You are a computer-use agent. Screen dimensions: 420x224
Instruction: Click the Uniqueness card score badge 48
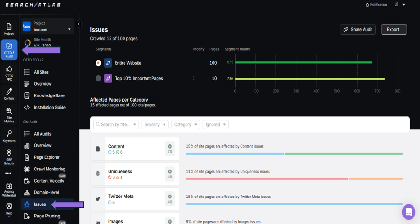[x=170, y=174]
